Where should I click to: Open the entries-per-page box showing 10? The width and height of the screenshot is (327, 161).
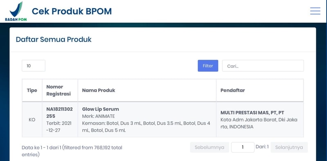coord(34,66)
